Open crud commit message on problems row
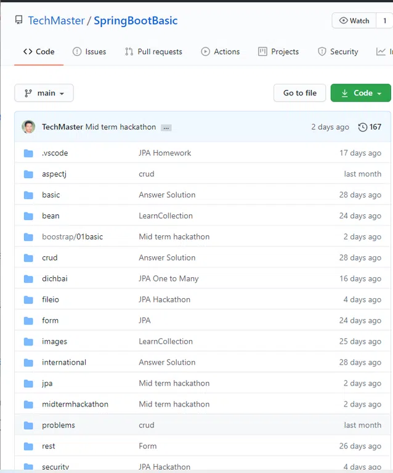This screenshot has width=393, height=473. pyautogui.click(x=147, y=426)
